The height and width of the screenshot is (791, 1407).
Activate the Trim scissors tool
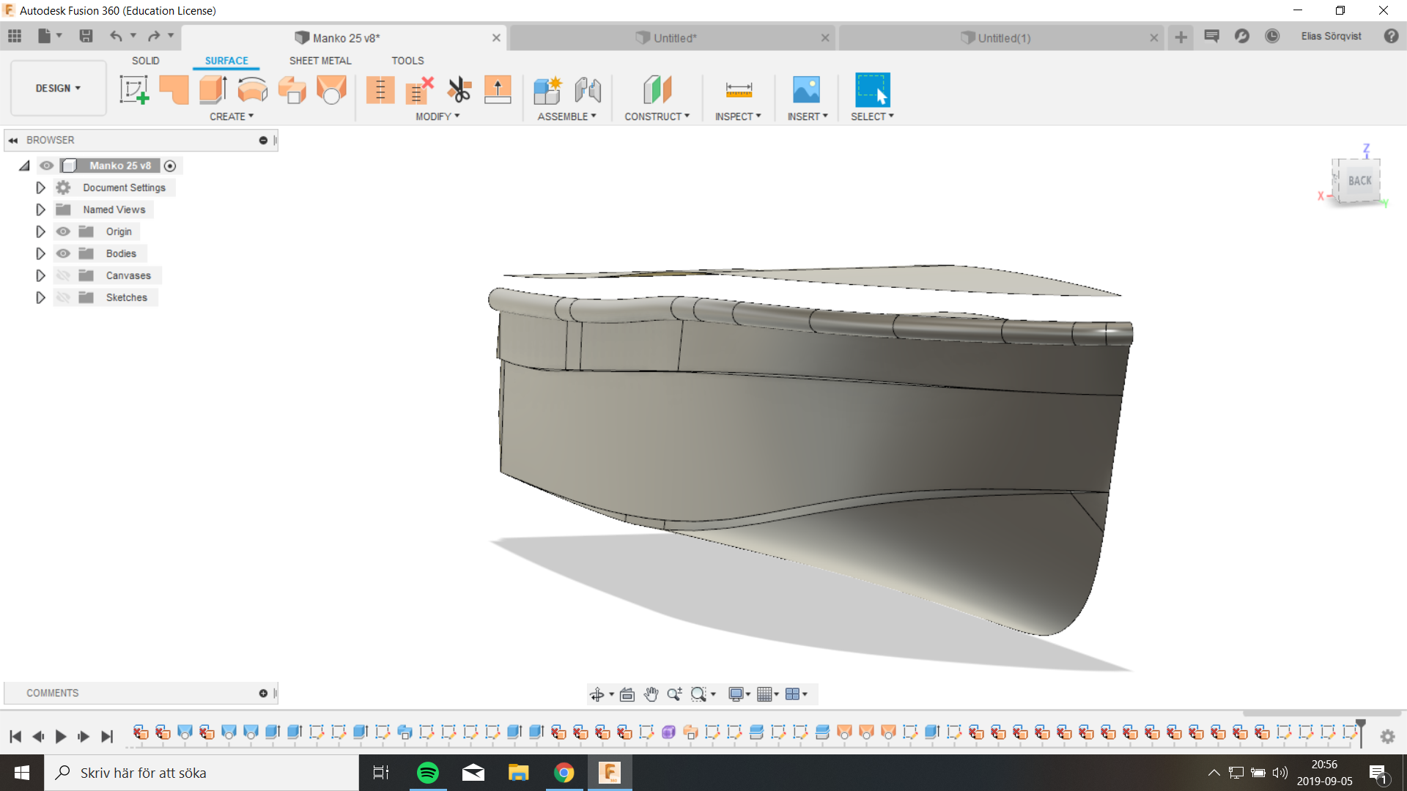click(459, 89)
